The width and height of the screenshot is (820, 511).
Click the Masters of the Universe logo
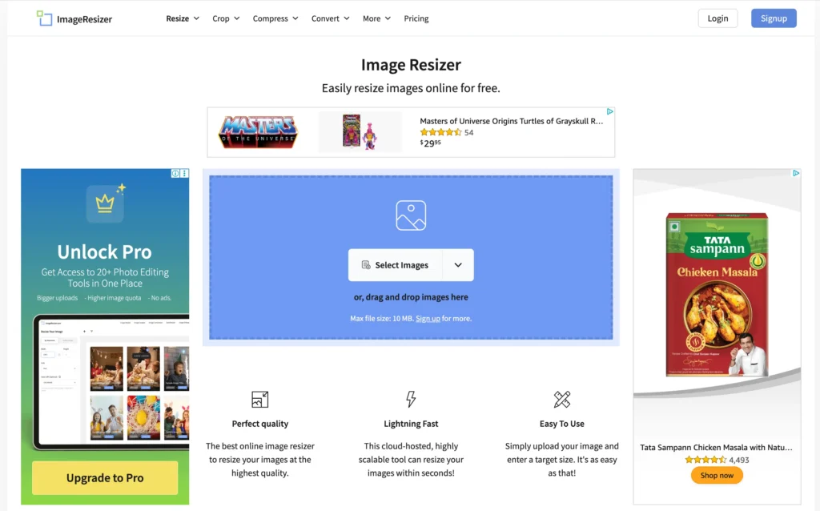coord(259,132)
